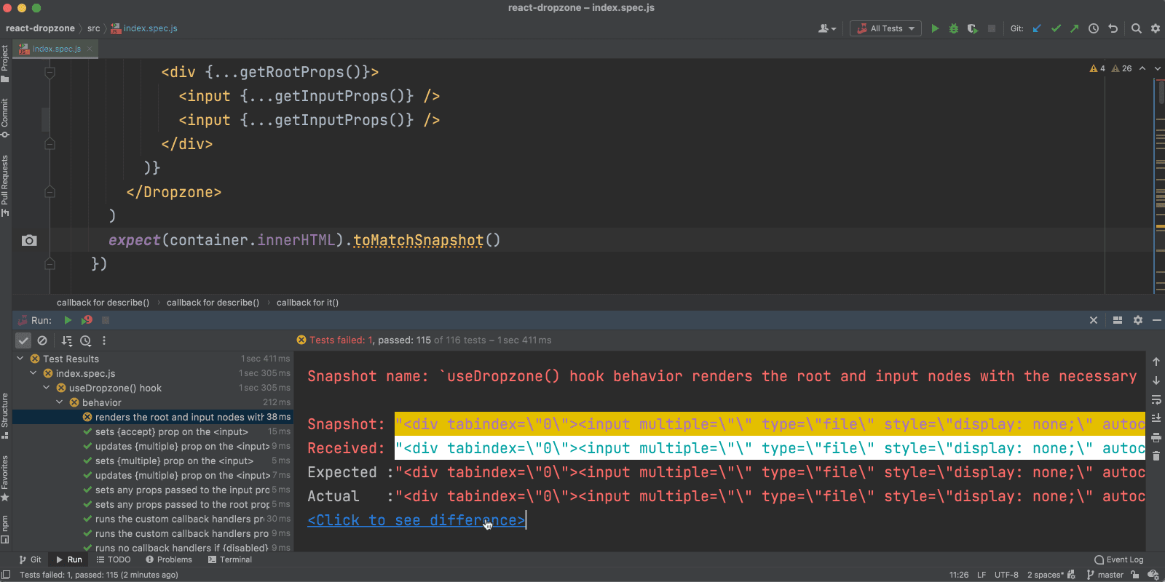Select the failed 'renders the root and input nodes' test
Image resolution: width=1165 pixels, height=582 pixels.
click(x=153, y=417)
